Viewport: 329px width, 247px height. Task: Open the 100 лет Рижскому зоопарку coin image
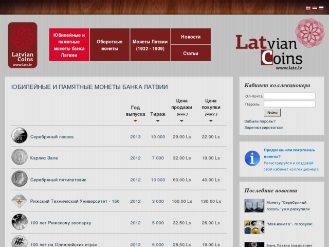click(20, 222)
